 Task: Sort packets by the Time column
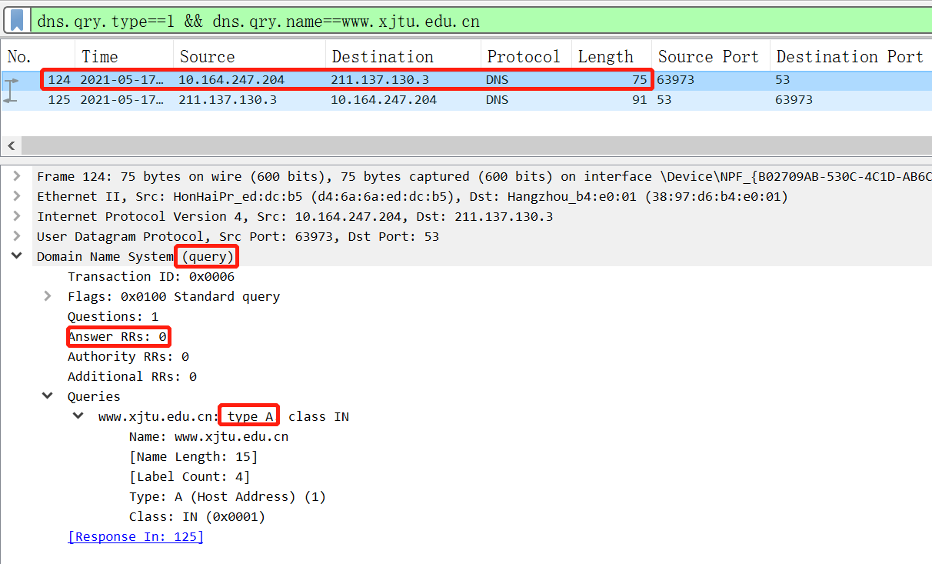tap(100, 56)
